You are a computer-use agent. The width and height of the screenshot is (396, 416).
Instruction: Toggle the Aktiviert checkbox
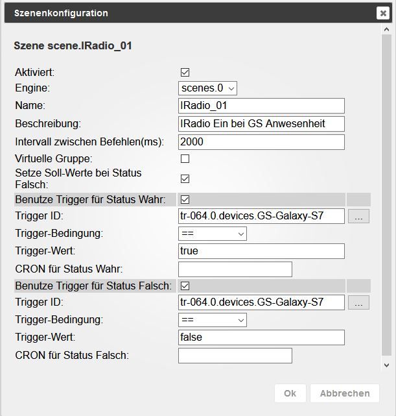coord(185,73)
